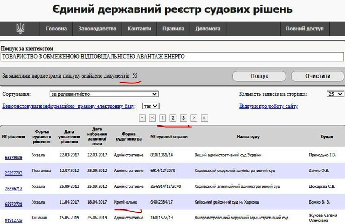
Task: Jump to last page using » button
Action: click(x=204, y=117)
